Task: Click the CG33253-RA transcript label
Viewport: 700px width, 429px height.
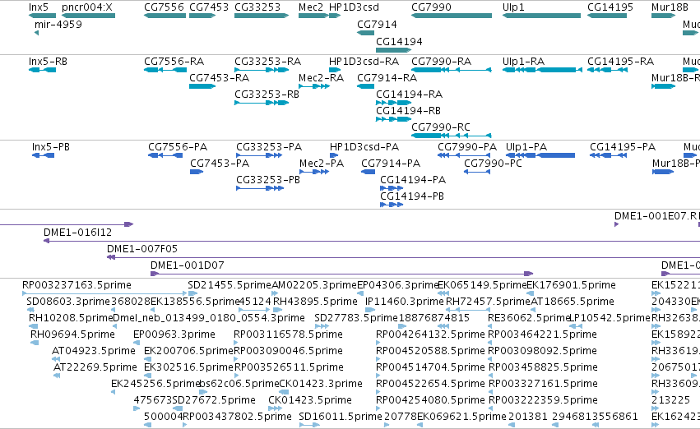Action: 268,61
